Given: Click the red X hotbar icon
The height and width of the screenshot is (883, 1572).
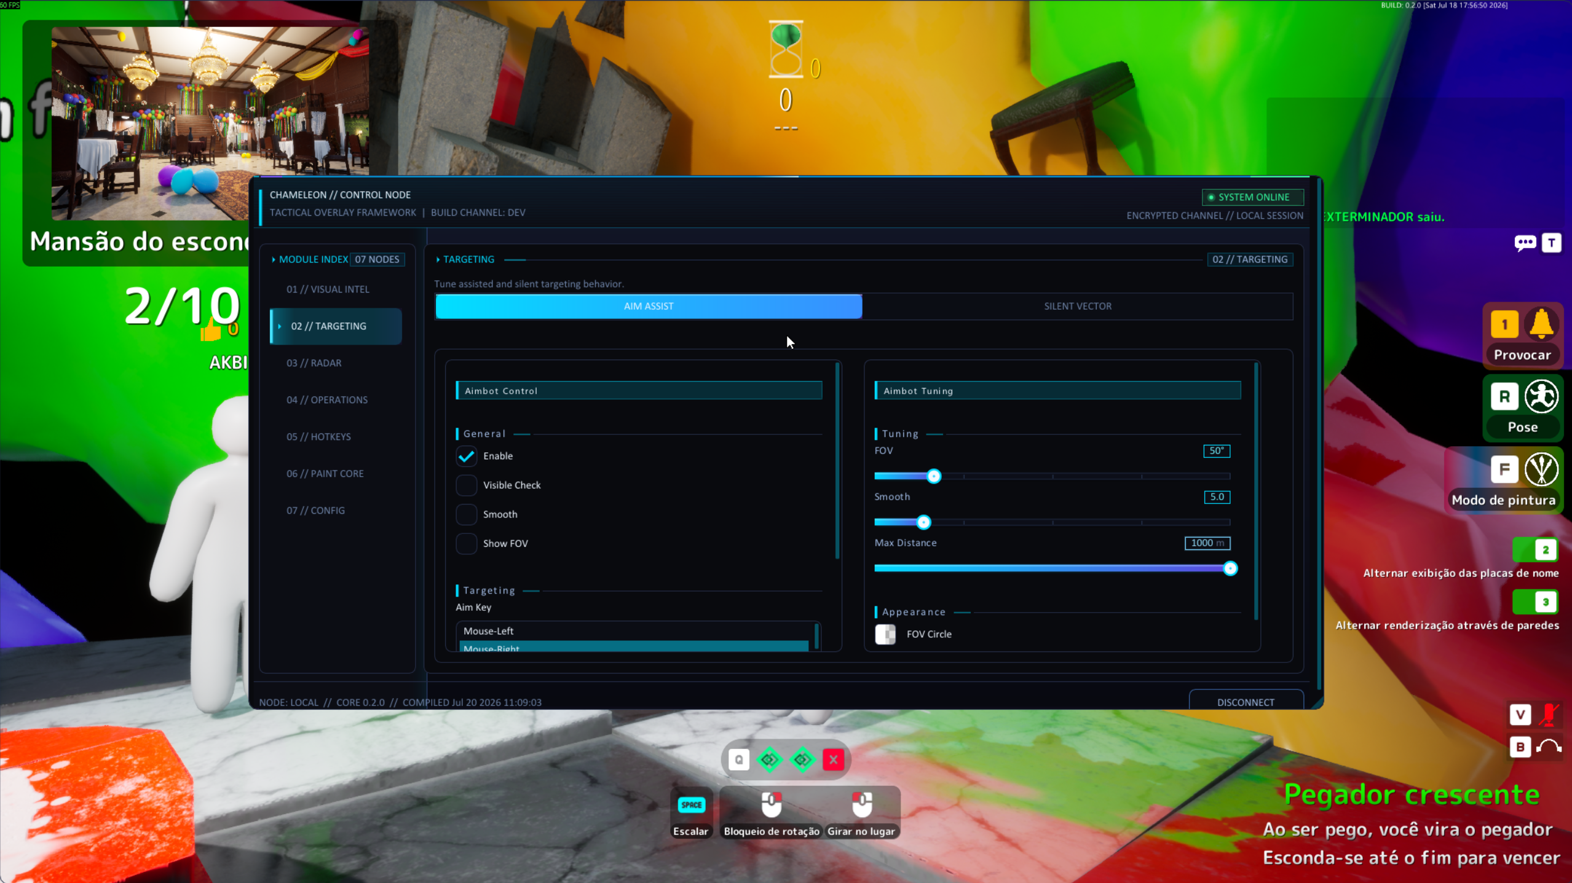Looking at the screenshot, I should pos(833,760).
